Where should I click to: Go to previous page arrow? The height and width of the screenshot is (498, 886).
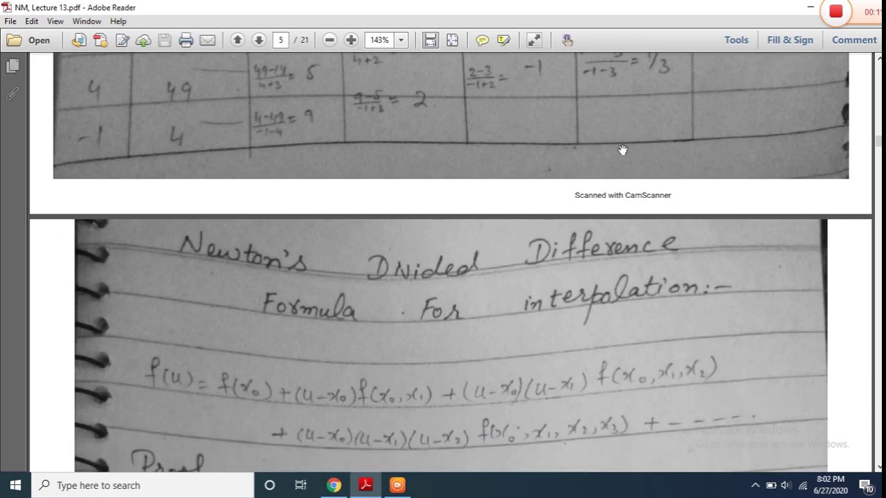coord(237,40)
